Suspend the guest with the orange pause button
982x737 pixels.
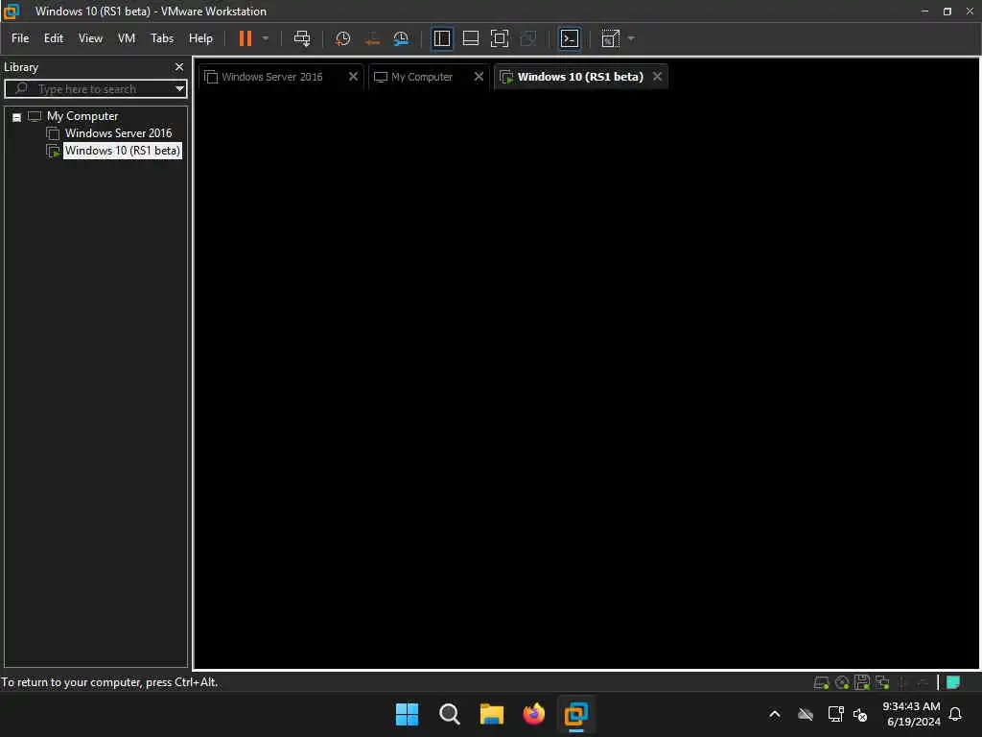point(245,38)
